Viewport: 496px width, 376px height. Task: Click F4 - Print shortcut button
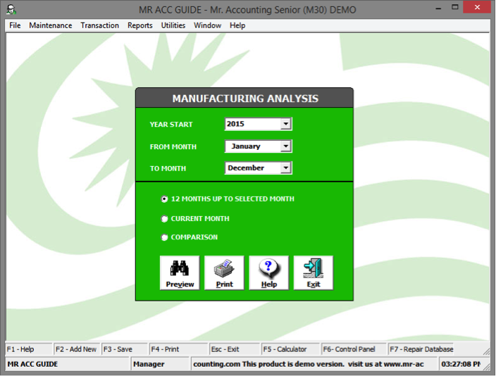[178, 349]
